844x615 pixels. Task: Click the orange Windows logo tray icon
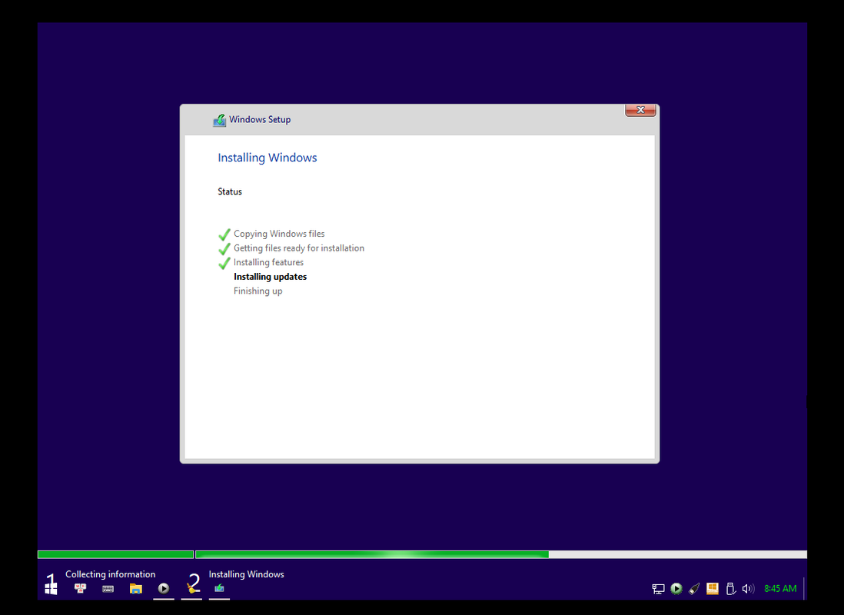[712, 589]
